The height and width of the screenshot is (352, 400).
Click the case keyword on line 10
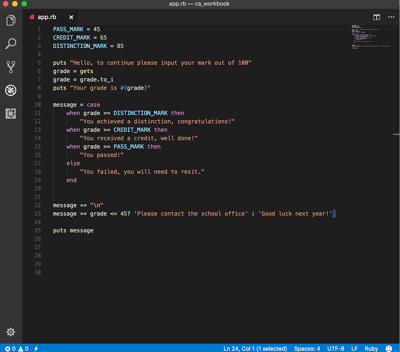coord(93,105)
